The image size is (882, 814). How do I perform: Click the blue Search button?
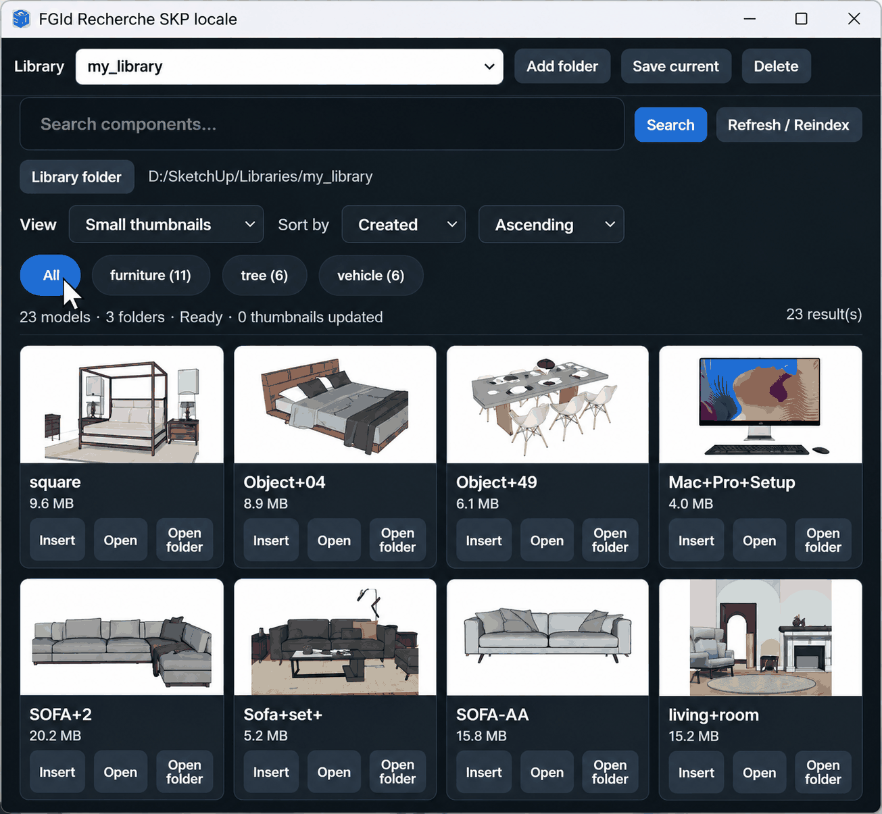click(670, 125)
